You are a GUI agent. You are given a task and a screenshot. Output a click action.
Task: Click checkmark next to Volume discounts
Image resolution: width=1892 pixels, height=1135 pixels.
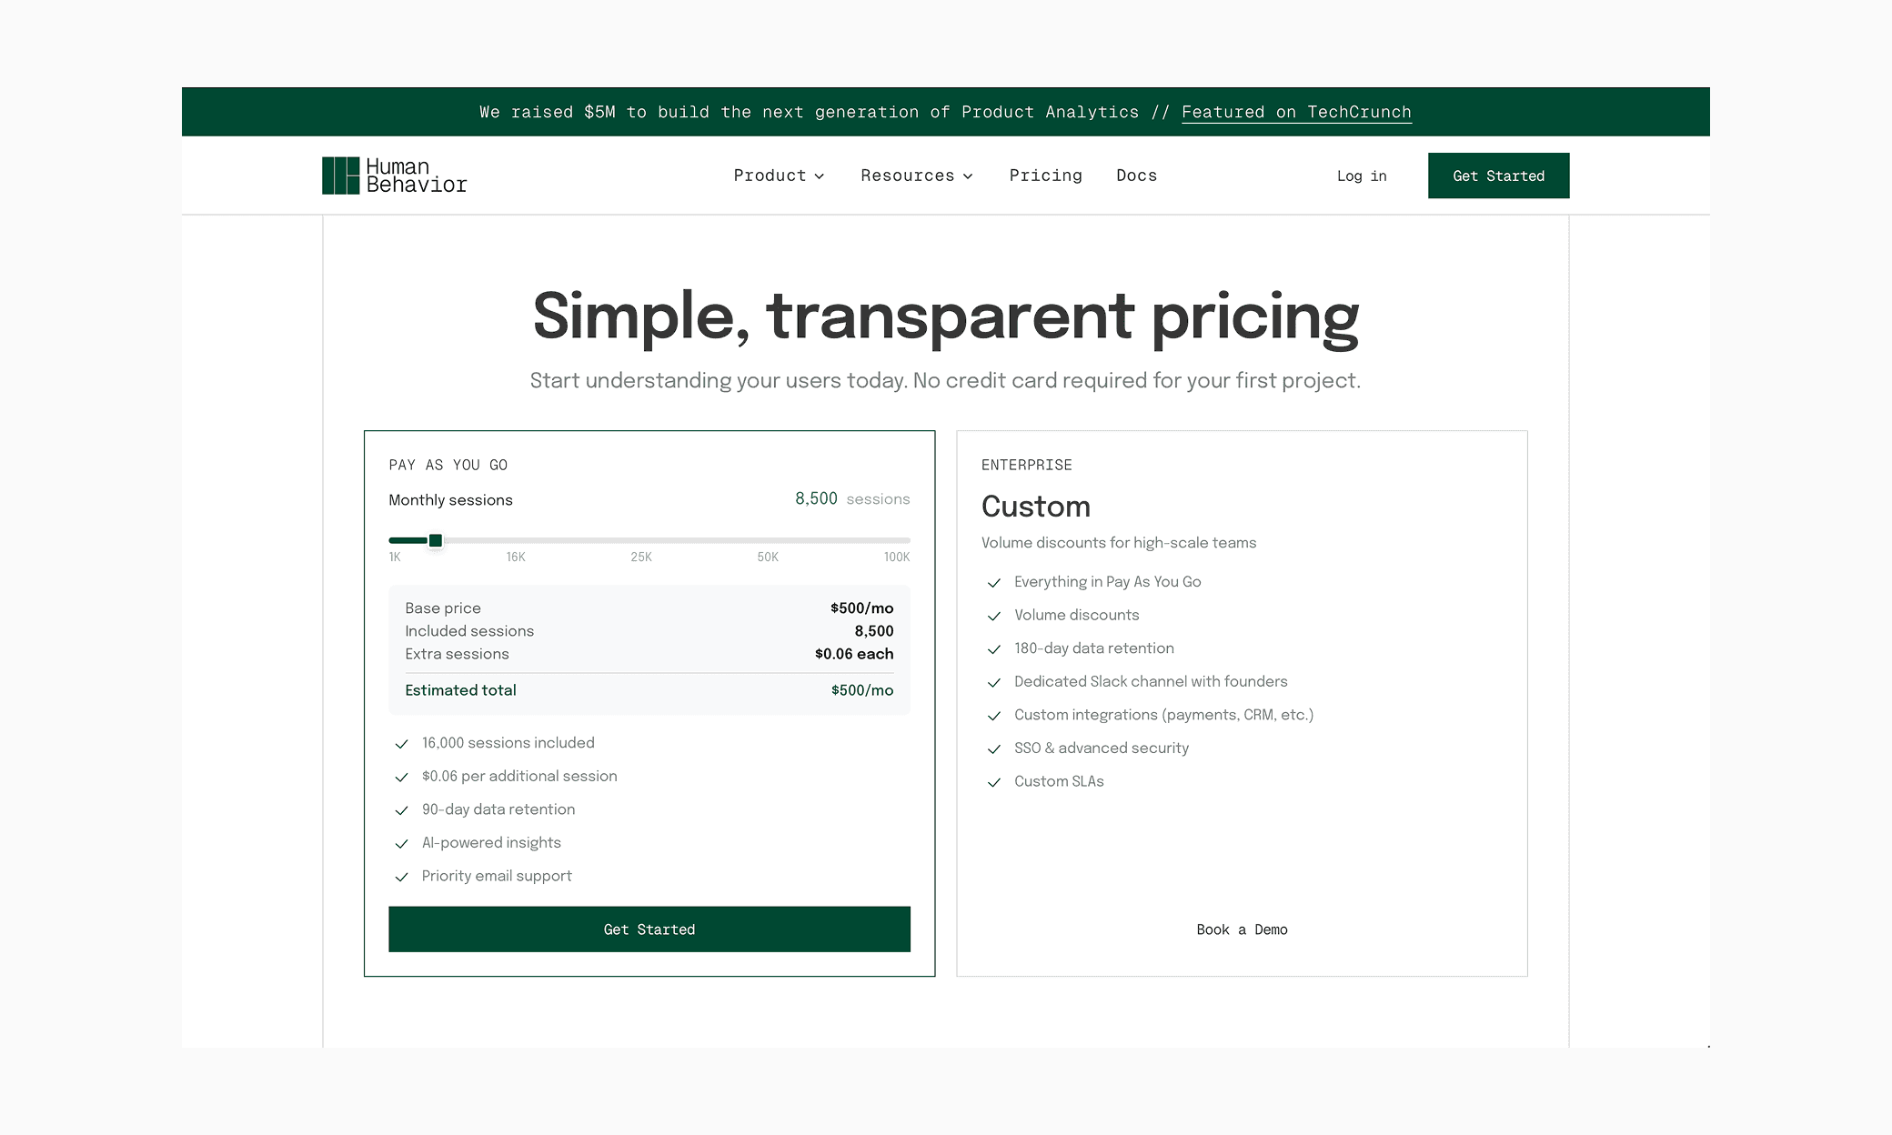point(994,616)
